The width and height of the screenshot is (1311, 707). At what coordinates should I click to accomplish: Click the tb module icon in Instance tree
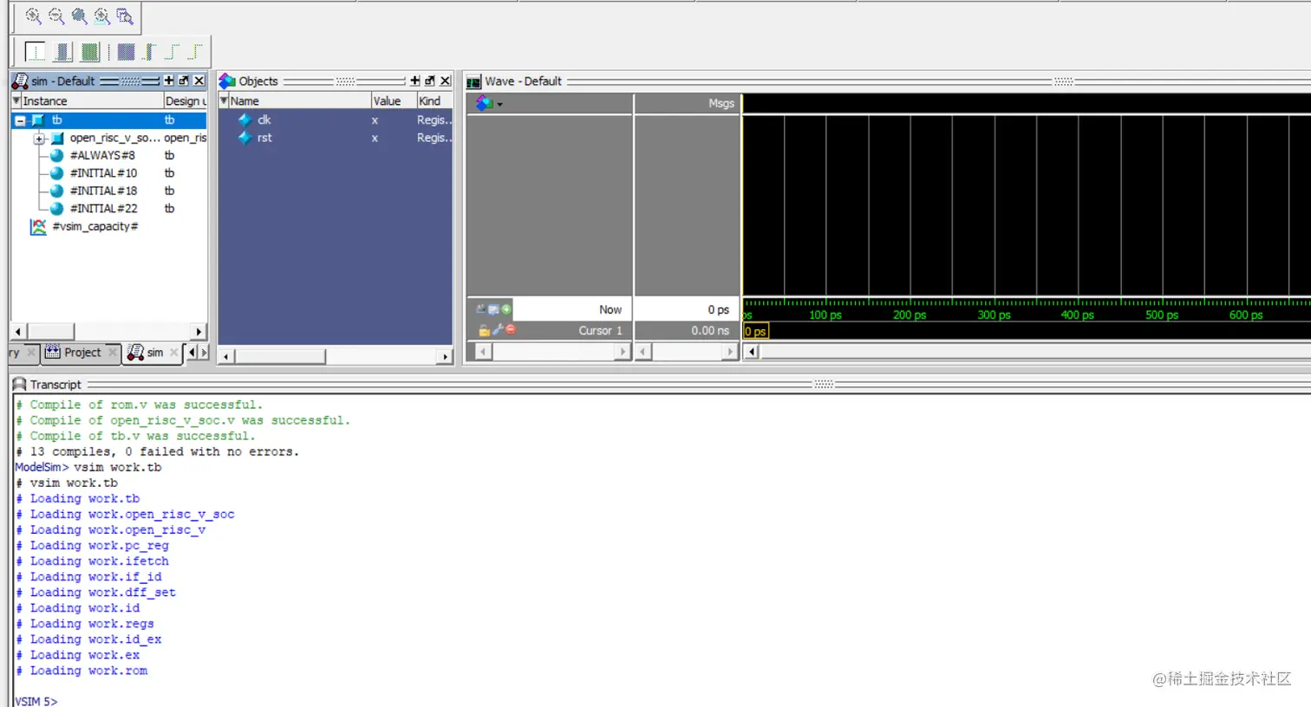coord(37,120)
